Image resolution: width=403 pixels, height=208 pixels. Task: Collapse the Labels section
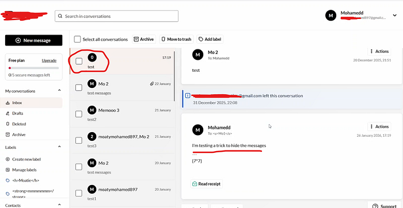click(x=59, y=147)
